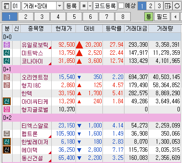Screen dimensions: 182x163
Task: Click 694,307 in 거래대금 column
Action: (138, 77)
